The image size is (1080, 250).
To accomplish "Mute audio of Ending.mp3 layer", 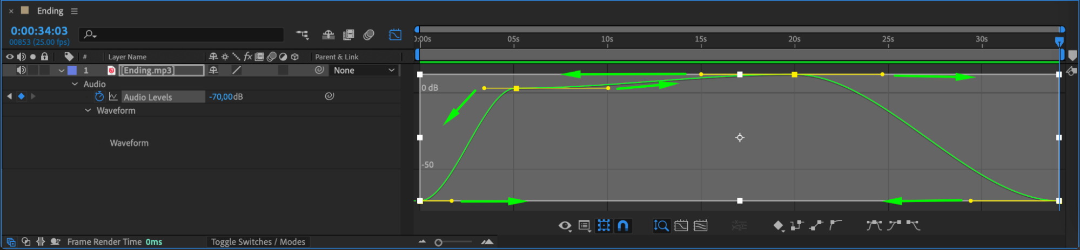I will point(21,70).
